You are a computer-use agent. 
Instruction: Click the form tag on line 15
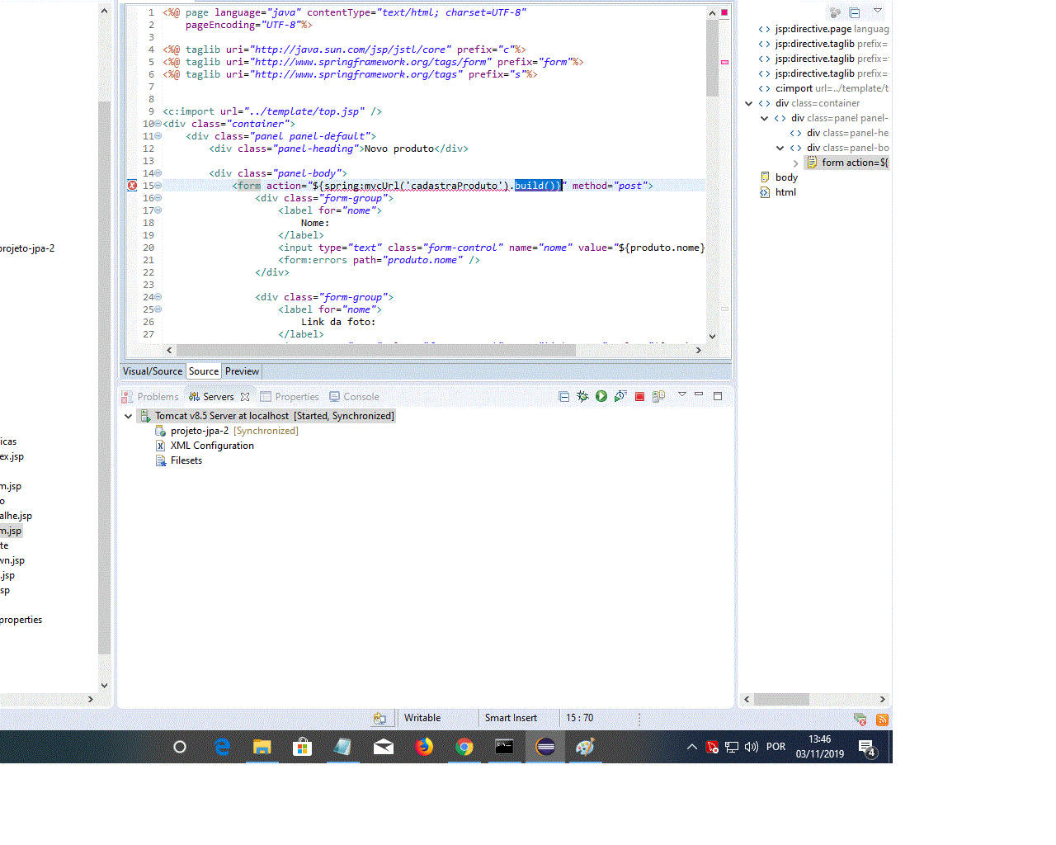click(248, 186)
